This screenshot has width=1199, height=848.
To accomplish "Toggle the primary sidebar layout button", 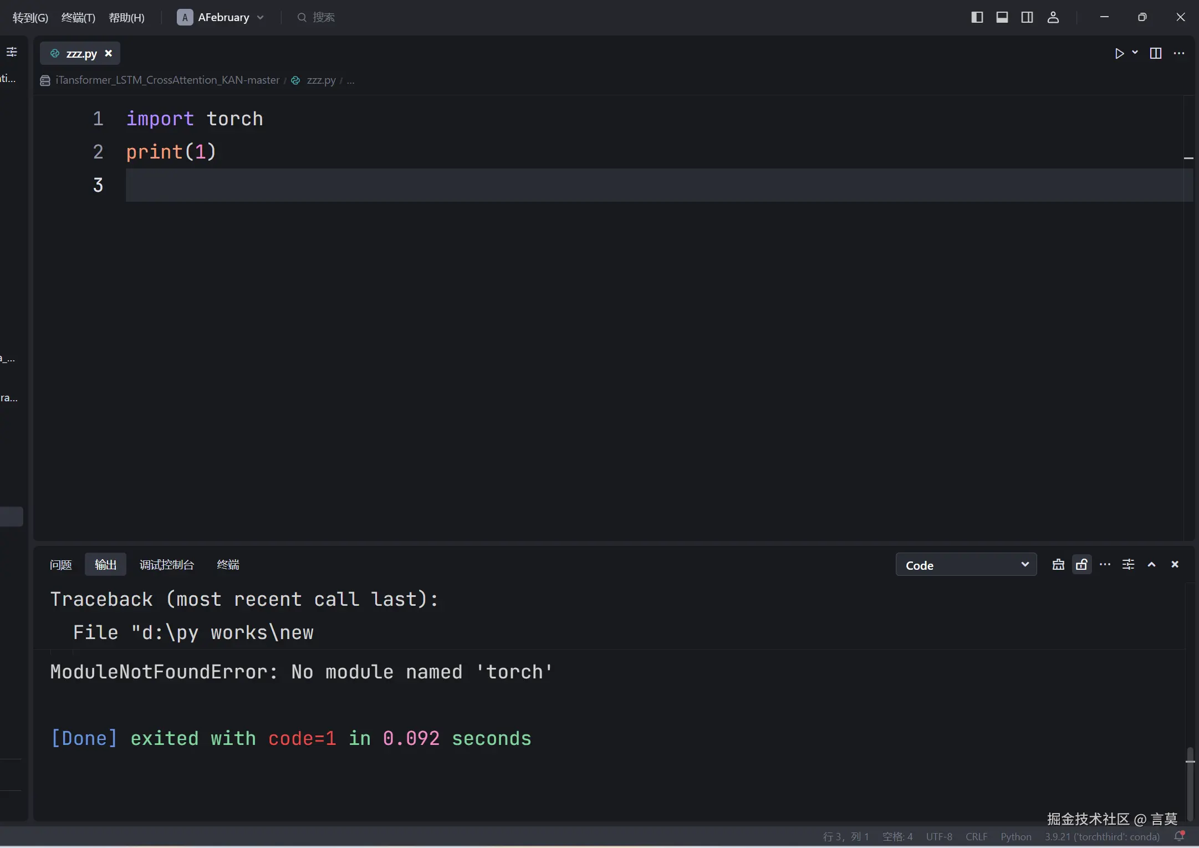I will tap(977, 17).
